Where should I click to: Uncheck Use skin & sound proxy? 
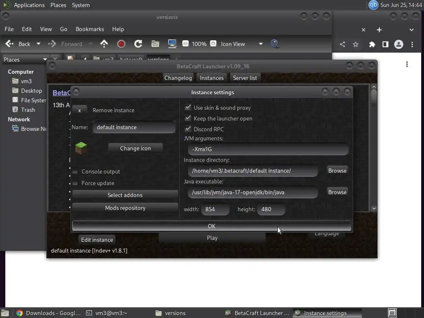point(188,107)
